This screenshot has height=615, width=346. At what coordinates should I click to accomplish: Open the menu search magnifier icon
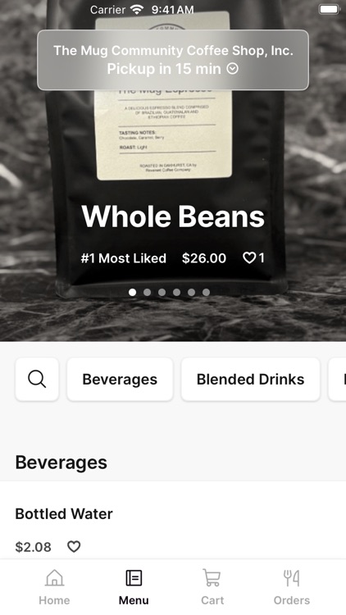[x=37, y=380]
